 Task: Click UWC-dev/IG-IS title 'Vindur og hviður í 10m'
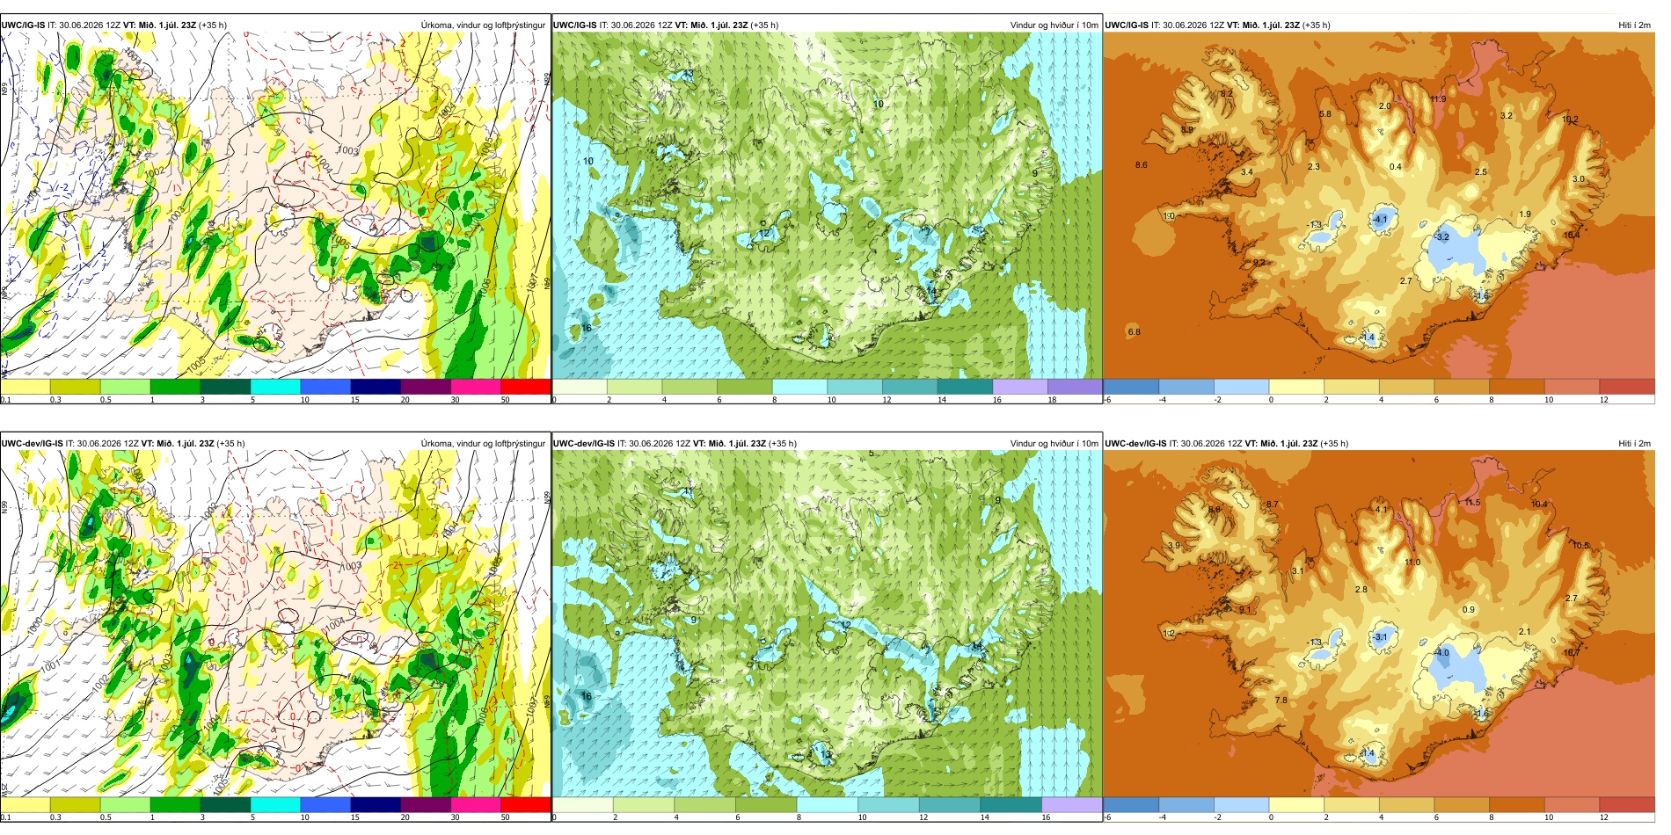[x=1054, y=443]
